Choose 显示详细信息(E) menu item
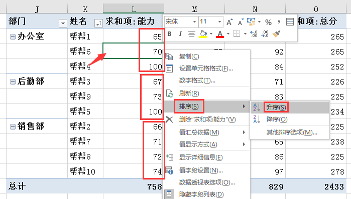351x199 pixels. [x=207, y=157]
